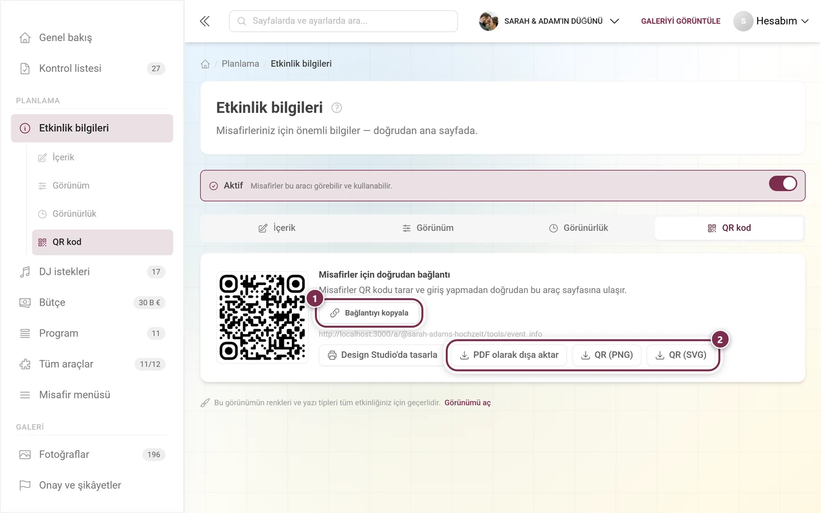Open DJ istekleri in sidebar

(92, 272)
